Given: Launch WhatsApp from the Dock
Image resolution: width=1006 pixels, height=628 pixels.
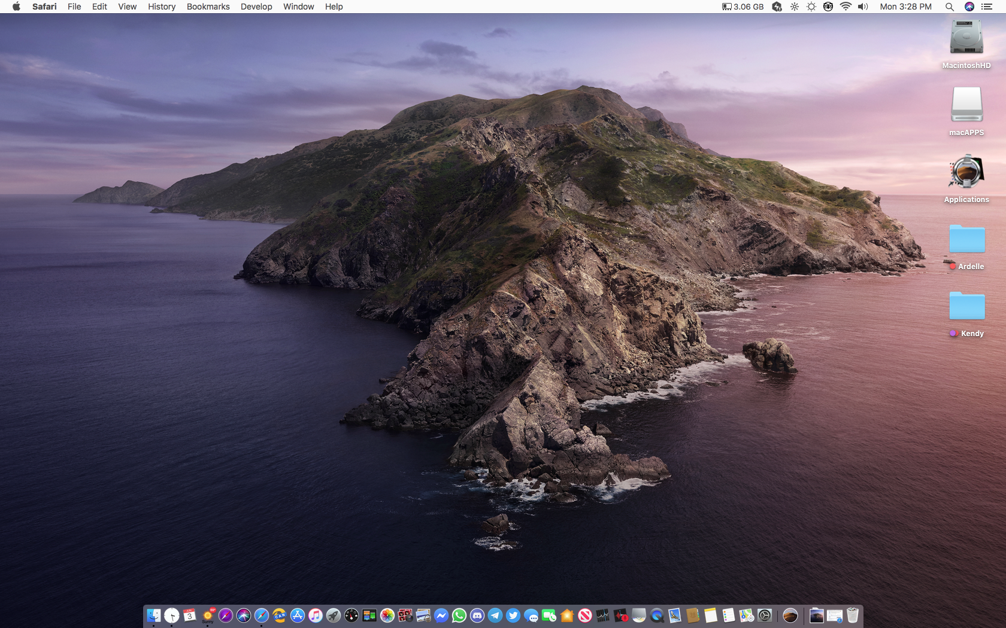Looking at the screenshot, I should pos(459,615).
